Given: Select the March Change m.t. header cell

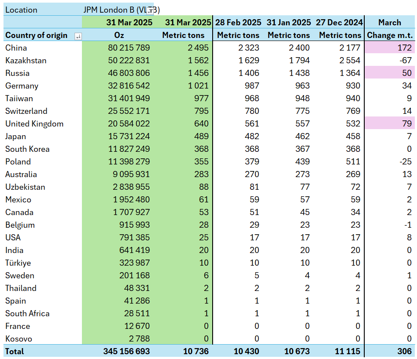Looking at the screenshot, I should point(390,35).
